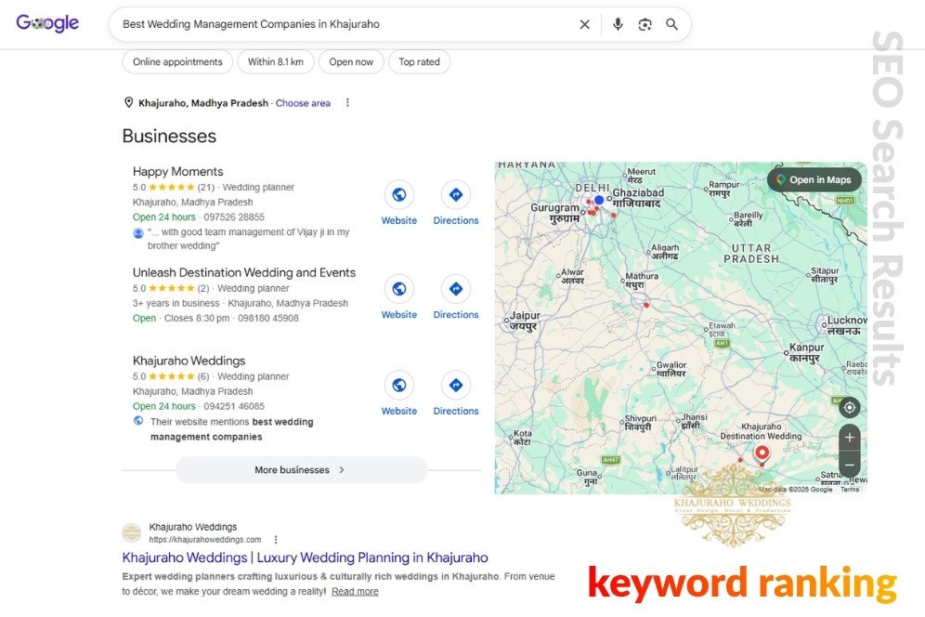
Task: Start voice search with microphone icon
Action: coord(617,24)
